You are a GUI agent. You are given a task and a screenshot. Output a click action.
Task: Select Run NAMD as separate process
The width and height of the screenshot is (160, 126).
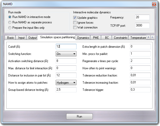tap(10, 22)
